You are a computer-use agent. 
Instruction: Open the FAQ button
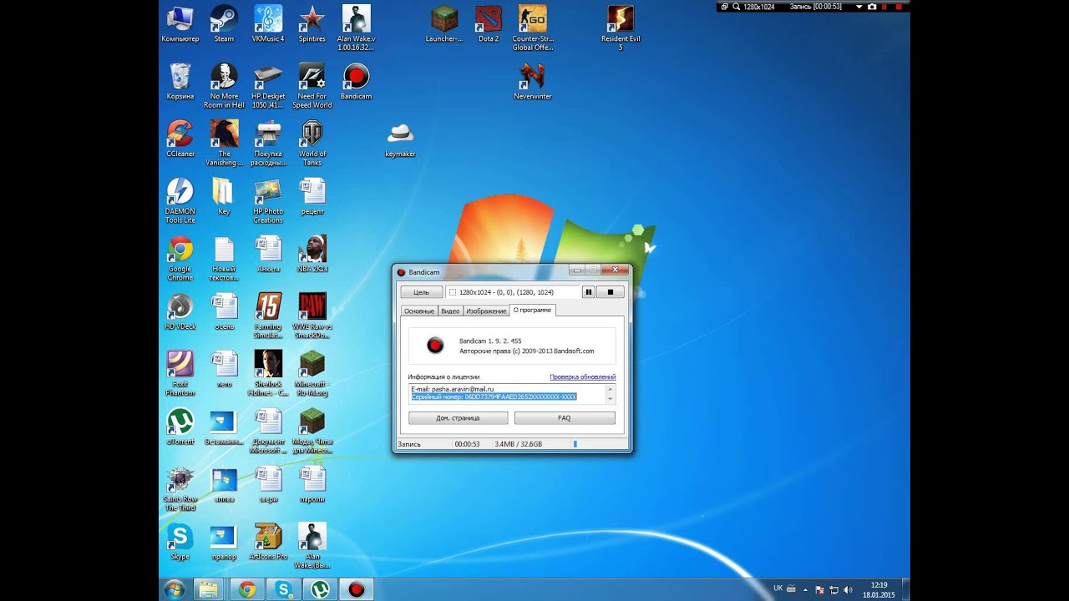[565, 417]
